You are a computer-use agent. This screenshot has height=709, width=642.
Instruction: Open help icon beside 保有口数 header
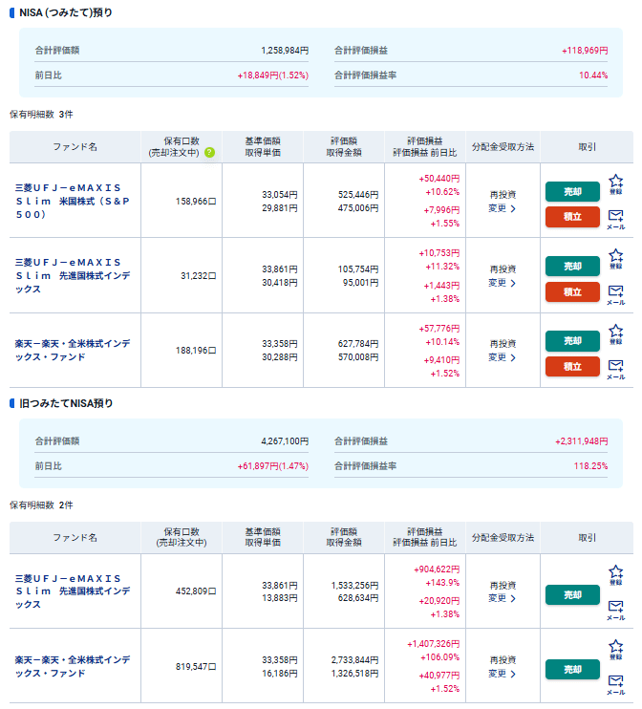coord(209,152)
